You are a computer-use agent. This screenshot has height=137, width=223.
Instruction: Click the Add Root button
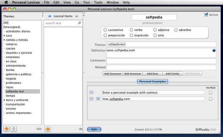click(x=153, y=73)
